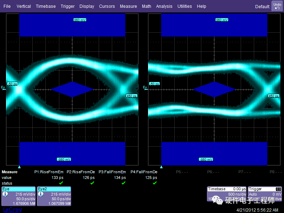284x213 pixels.
Task: Click the Auto trigger mode text
Action: click(253, 194)
